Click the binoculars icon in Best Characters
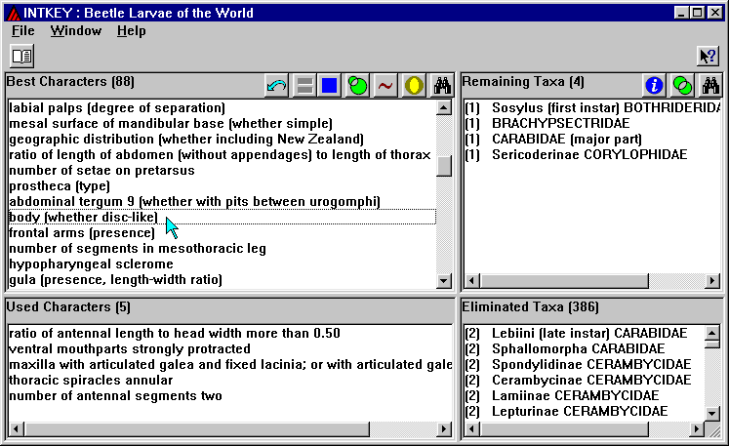Screen dimensions: 729x446 coord(442,86)
